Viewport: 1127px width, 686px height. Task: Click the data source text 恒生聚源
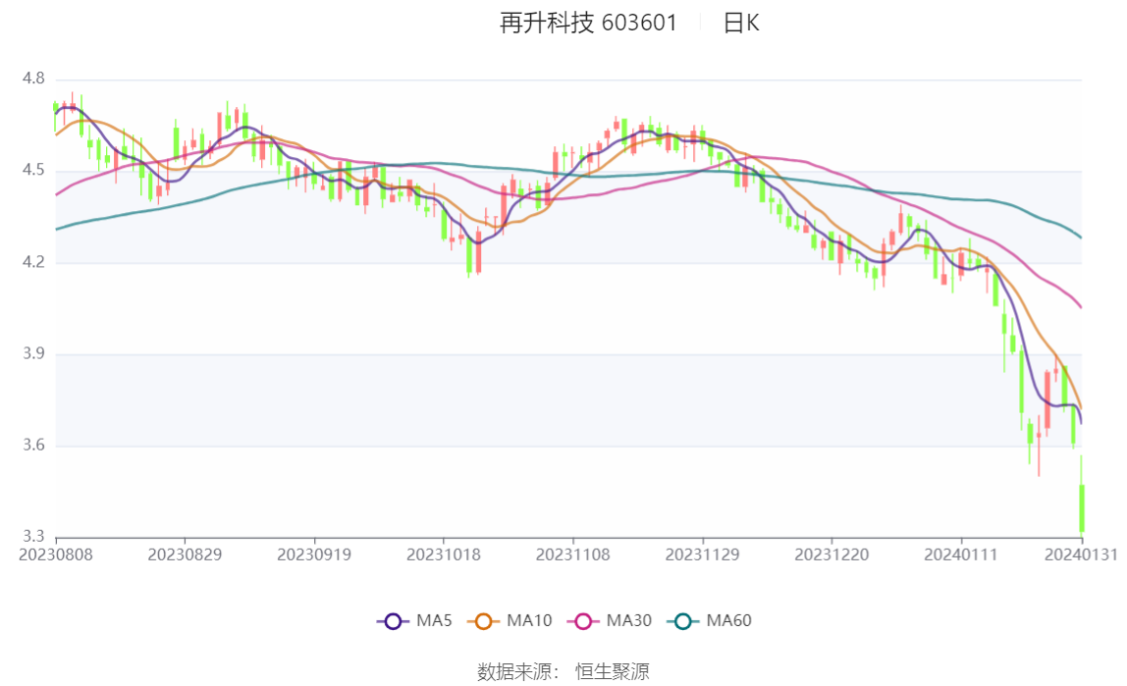tap(613, 671)
